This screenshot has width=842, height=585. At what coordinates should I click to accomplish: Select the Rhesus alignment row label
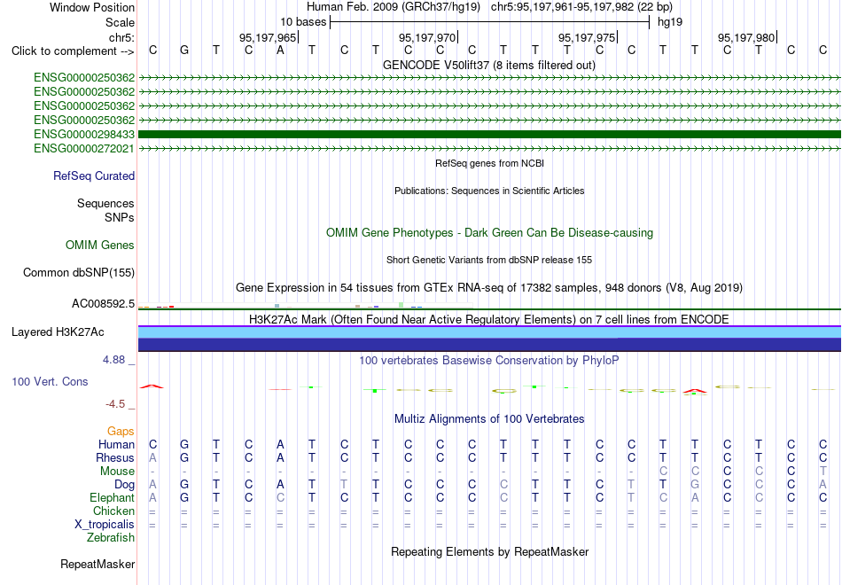coord(115,457)
